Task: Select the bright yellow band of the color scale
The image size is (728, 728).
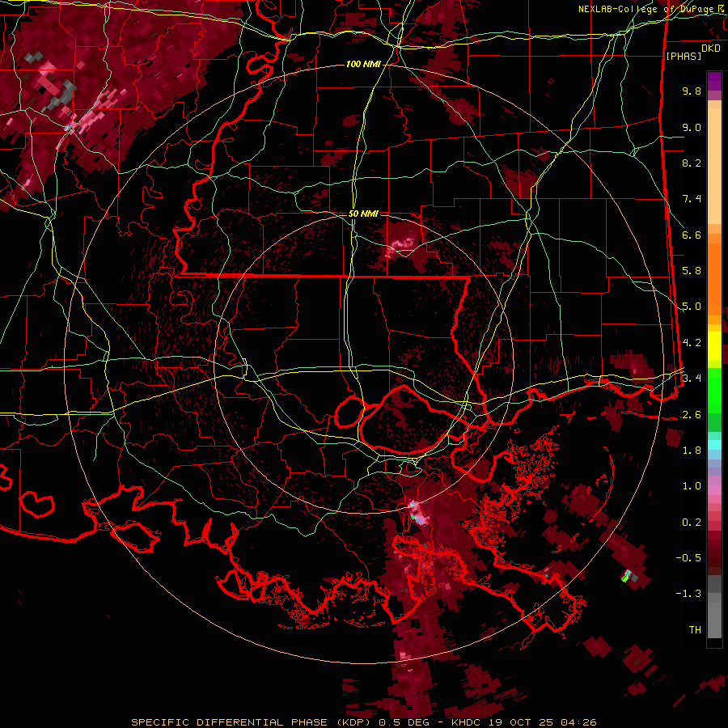Action: [x=714, y=346]
